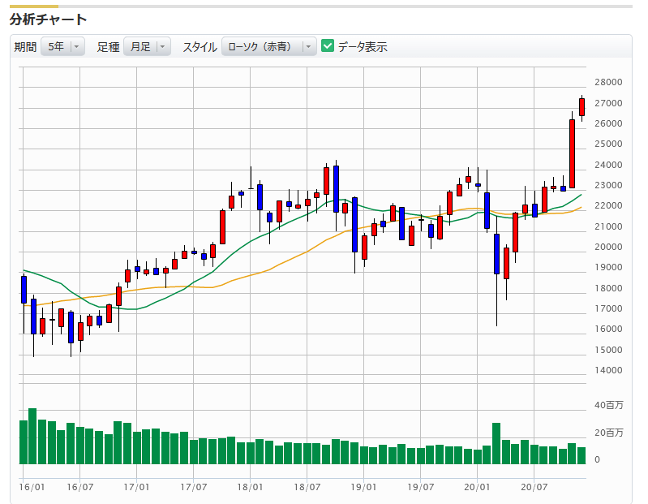Image resolution: width=648 pixels, height=504 pixels.
Task: Click the 17/07 date label on x-axis
Action: [193, 488]
